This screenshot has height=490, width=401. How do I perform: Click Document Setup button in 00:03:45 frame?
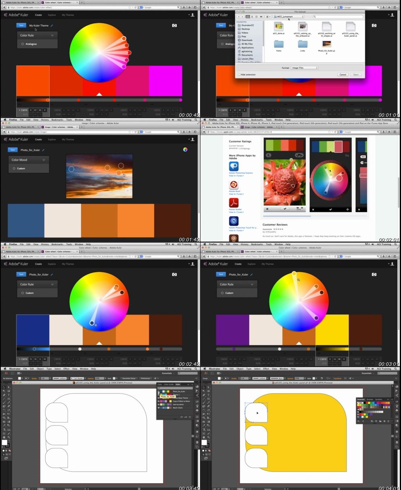point(129,378)
